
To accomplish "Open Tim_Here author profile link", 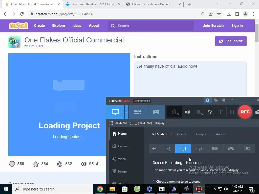I will click(x=36, y=46).
